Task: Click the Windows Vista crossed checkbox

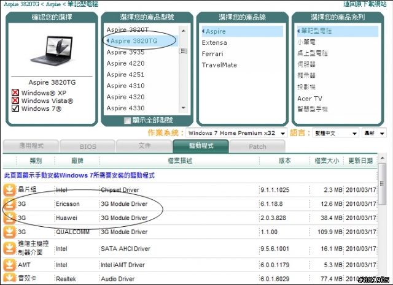Action: tap(15, 101)
